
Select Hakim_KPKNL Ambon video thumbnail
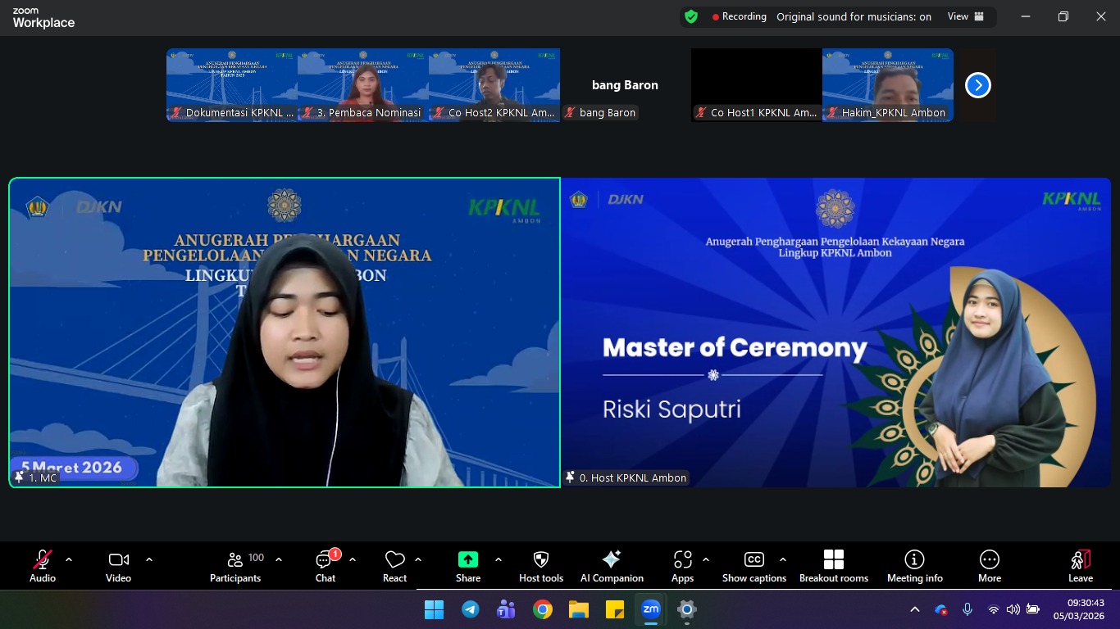click(x=887, y=84)
